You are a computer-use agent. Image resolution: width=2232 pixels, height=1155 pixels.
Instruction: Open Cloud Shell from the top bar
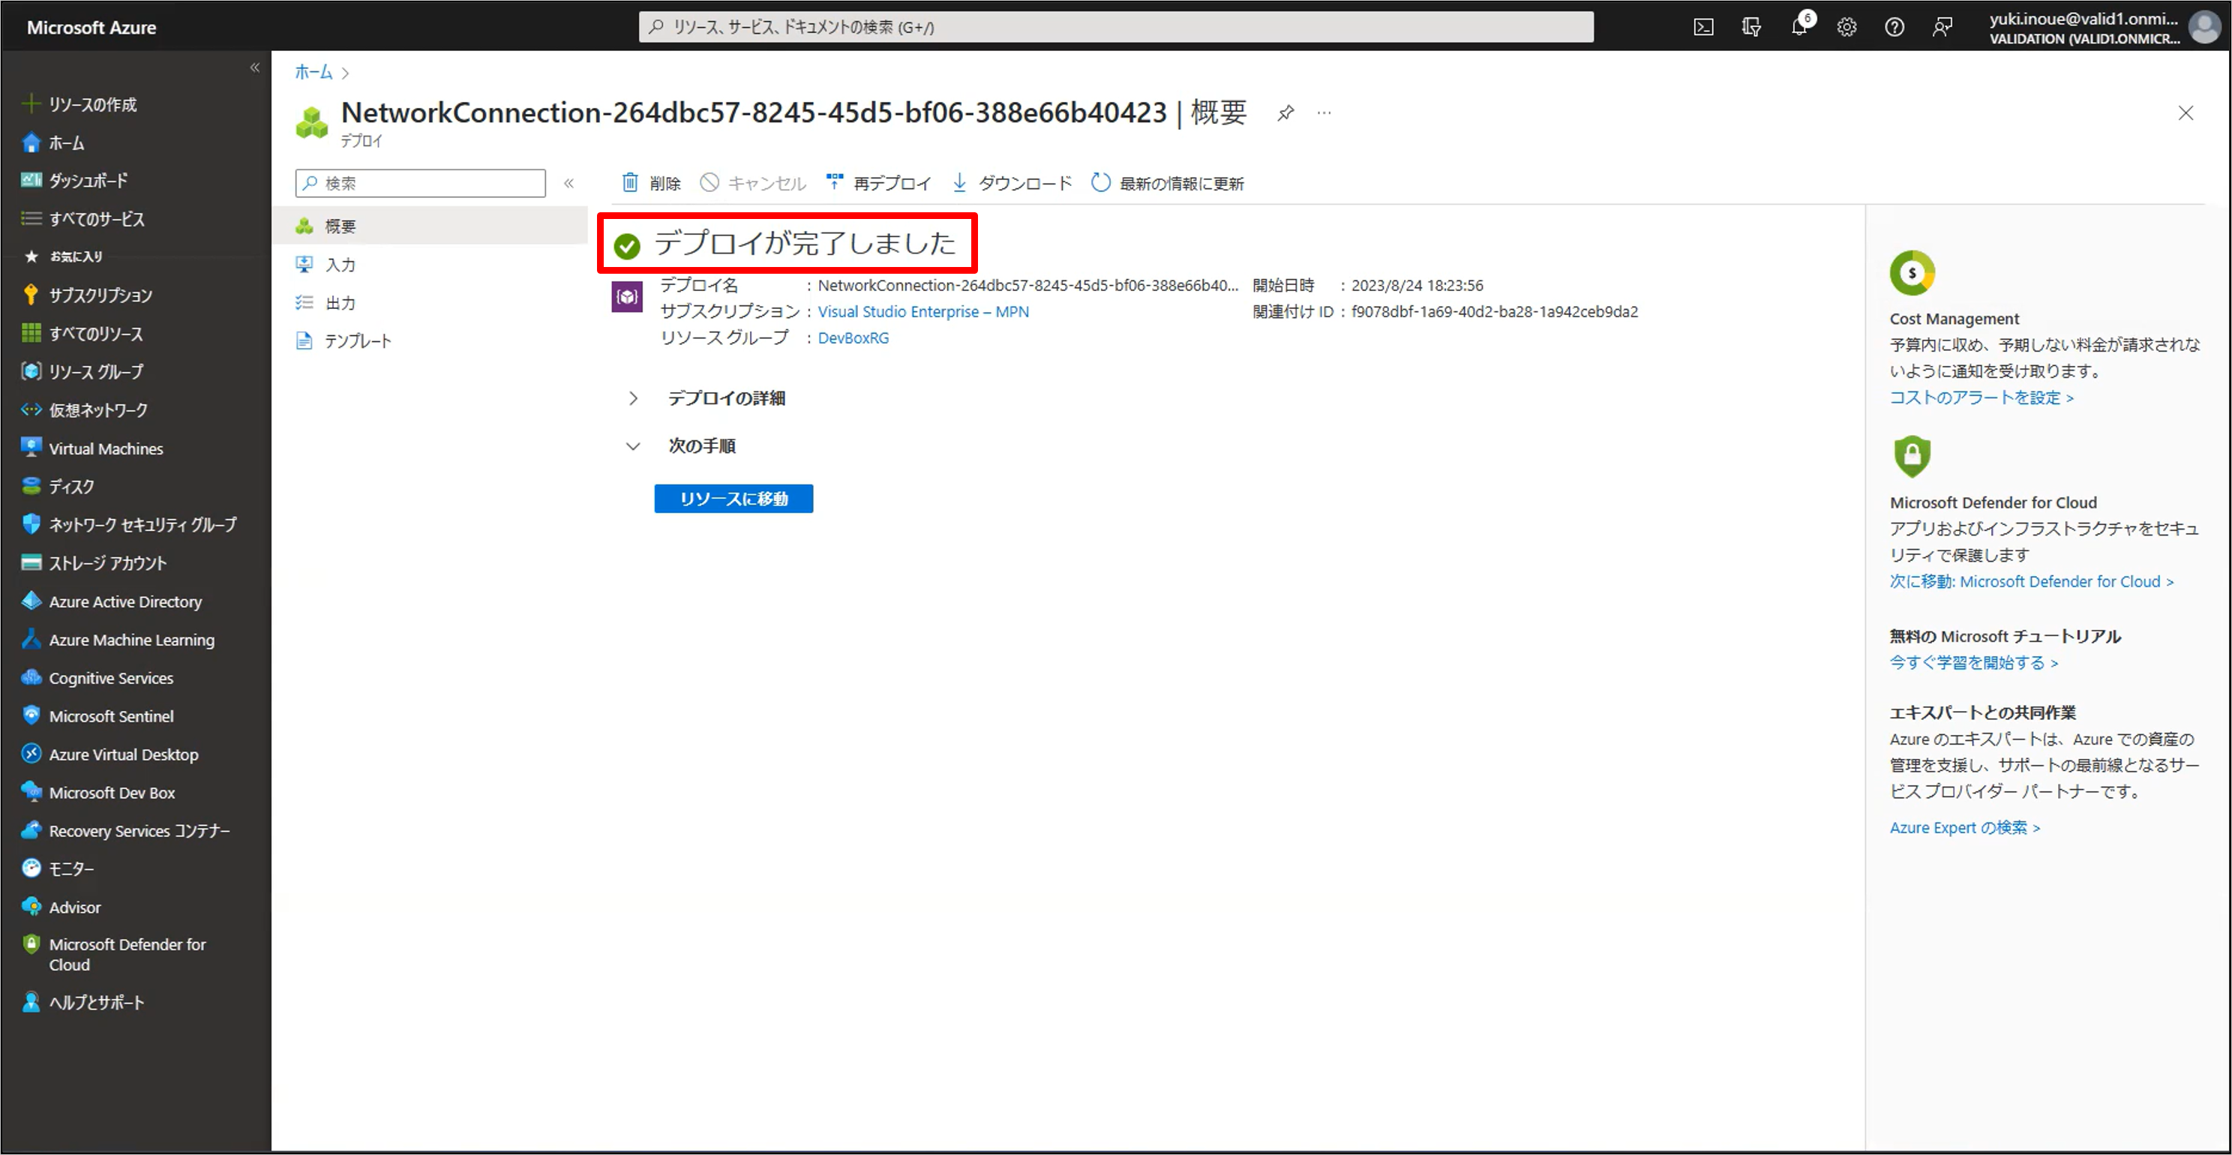point(1703,27)
